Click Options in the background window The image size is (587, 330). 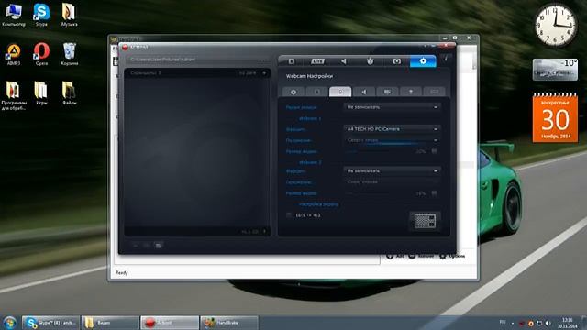[452, 257]
